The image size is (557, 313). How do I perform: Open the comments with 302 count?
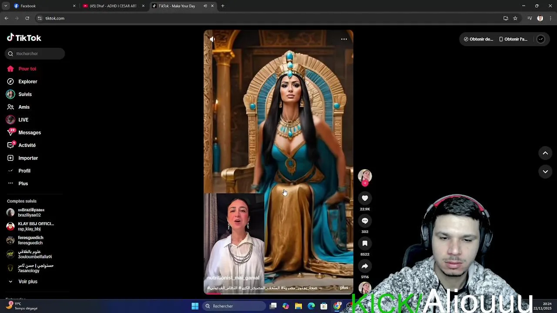coord(365,221)
